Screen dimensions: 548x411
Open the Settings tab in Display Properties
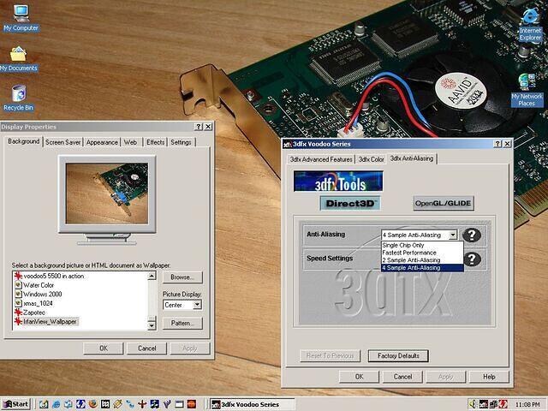(181, 142)
